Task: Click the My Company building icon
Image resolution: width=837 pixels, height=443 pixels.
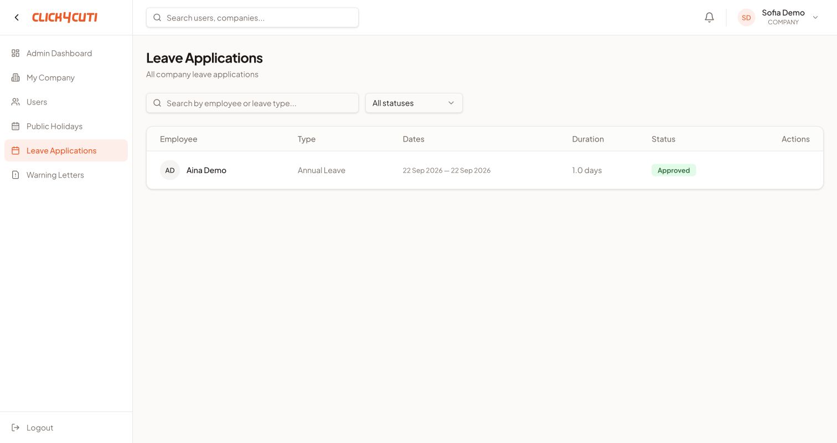Action: click(15, 77)
